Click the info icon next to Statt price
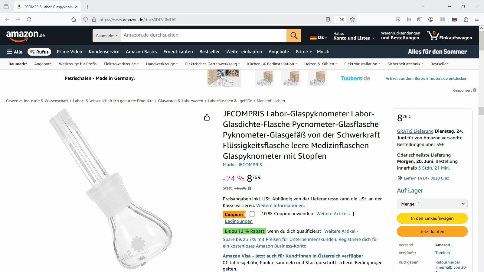The width and height of the screenshot is (484, 272). click(x=249, y=188)
